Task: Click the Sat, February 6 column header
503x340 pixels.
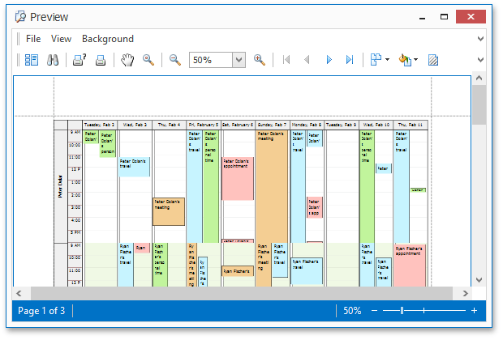Action: (x=238, y=125)
